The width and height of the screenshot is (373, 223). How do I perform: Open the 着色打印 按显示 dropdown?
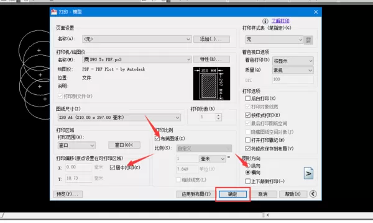pyautogui.click(x=293, y=61)
